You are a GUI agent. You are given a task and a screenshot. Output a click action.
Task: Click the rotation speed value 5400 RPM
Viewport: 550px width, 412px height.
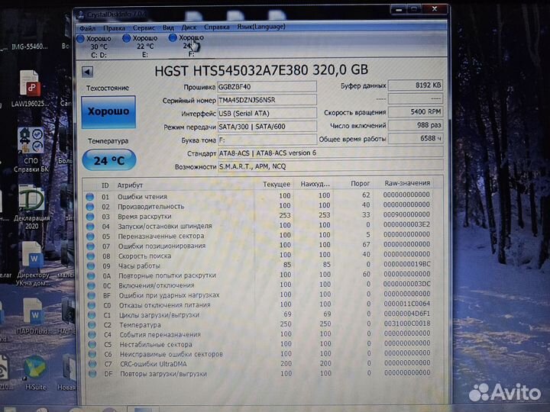click(x=416, y=111)
